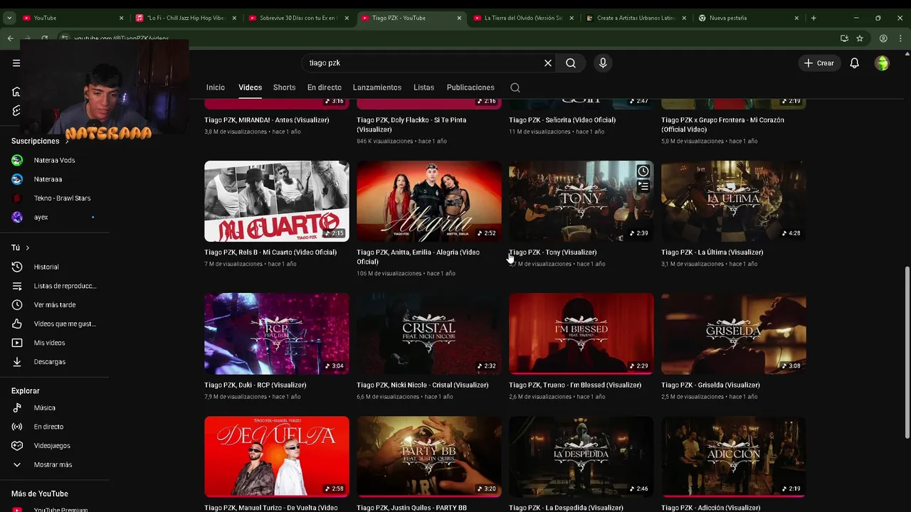Click the magnifier search button

571,63
